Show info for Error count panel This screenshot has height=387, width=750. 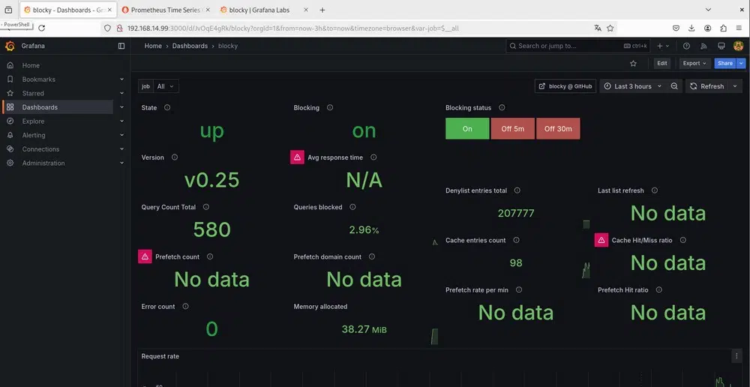185,306
